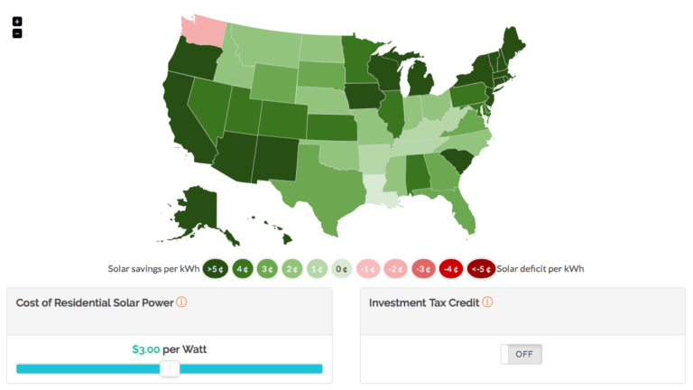Image resolution: width=693 pixels, height=390 pixels.
Task: Open info icon beside Investment Tax Credit
Action: (487, 302)
